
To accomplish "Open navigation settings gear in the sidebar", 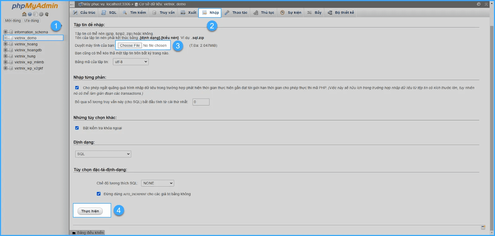I will point(41,14).
